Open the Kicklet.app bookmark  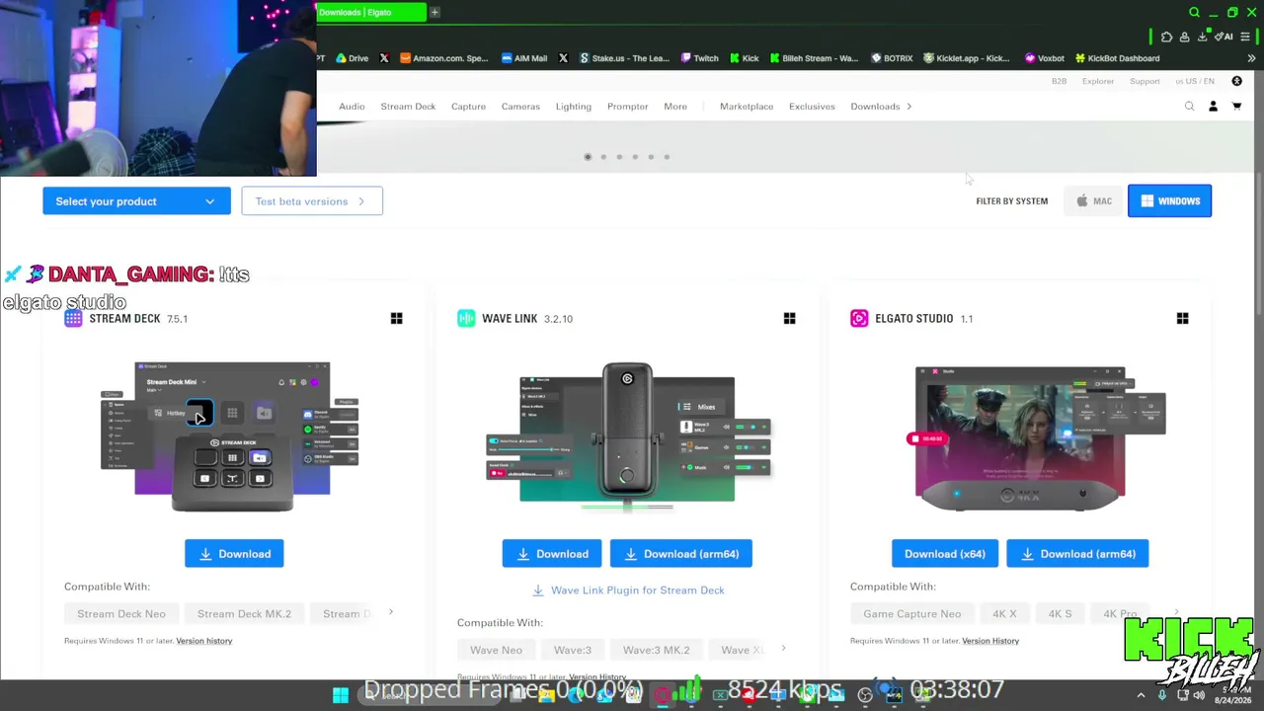(x=966, y=58)
